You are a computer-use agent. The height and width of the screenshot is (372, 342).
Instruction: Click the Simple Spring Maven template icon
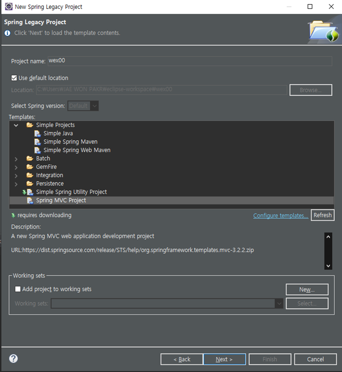pyautogui.click(x=37, y=142)
